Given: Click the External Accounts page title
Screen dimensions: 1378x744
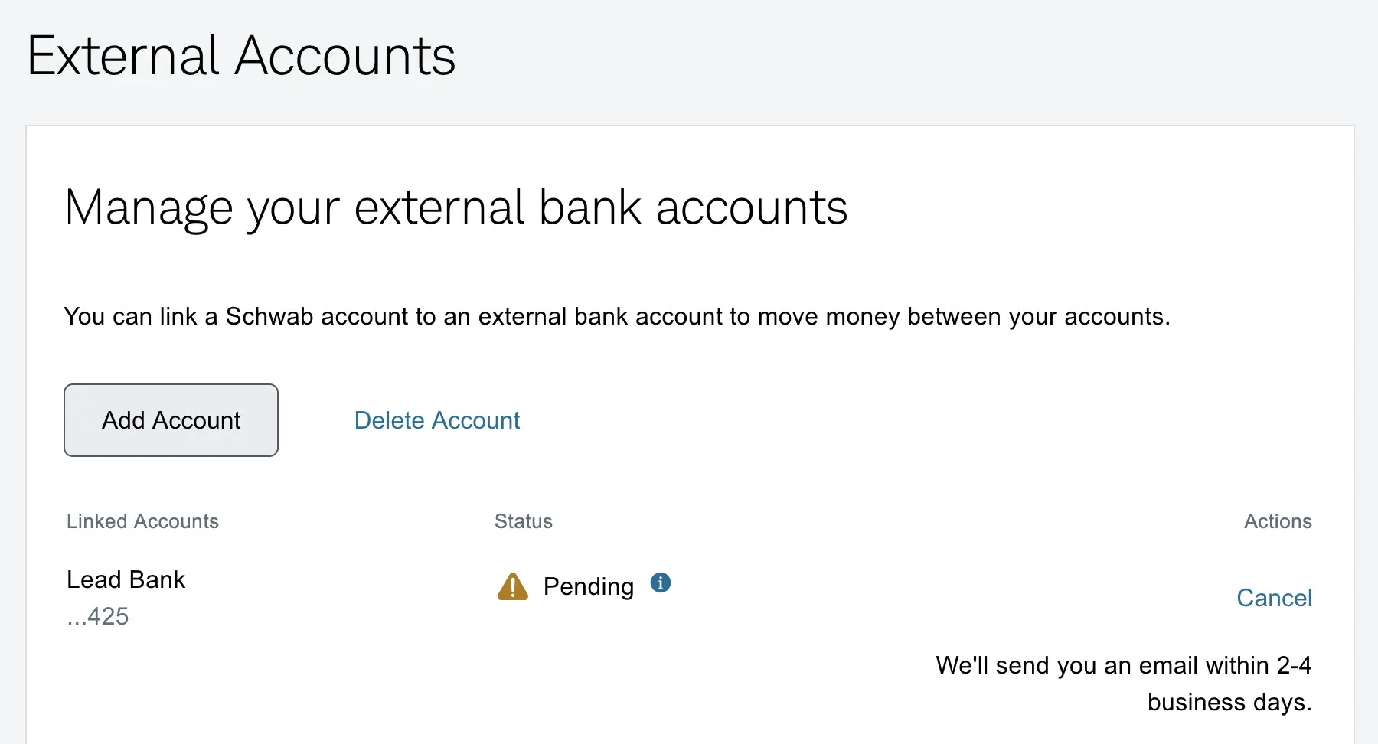Looking at the screenshot, I should point(241,56).
